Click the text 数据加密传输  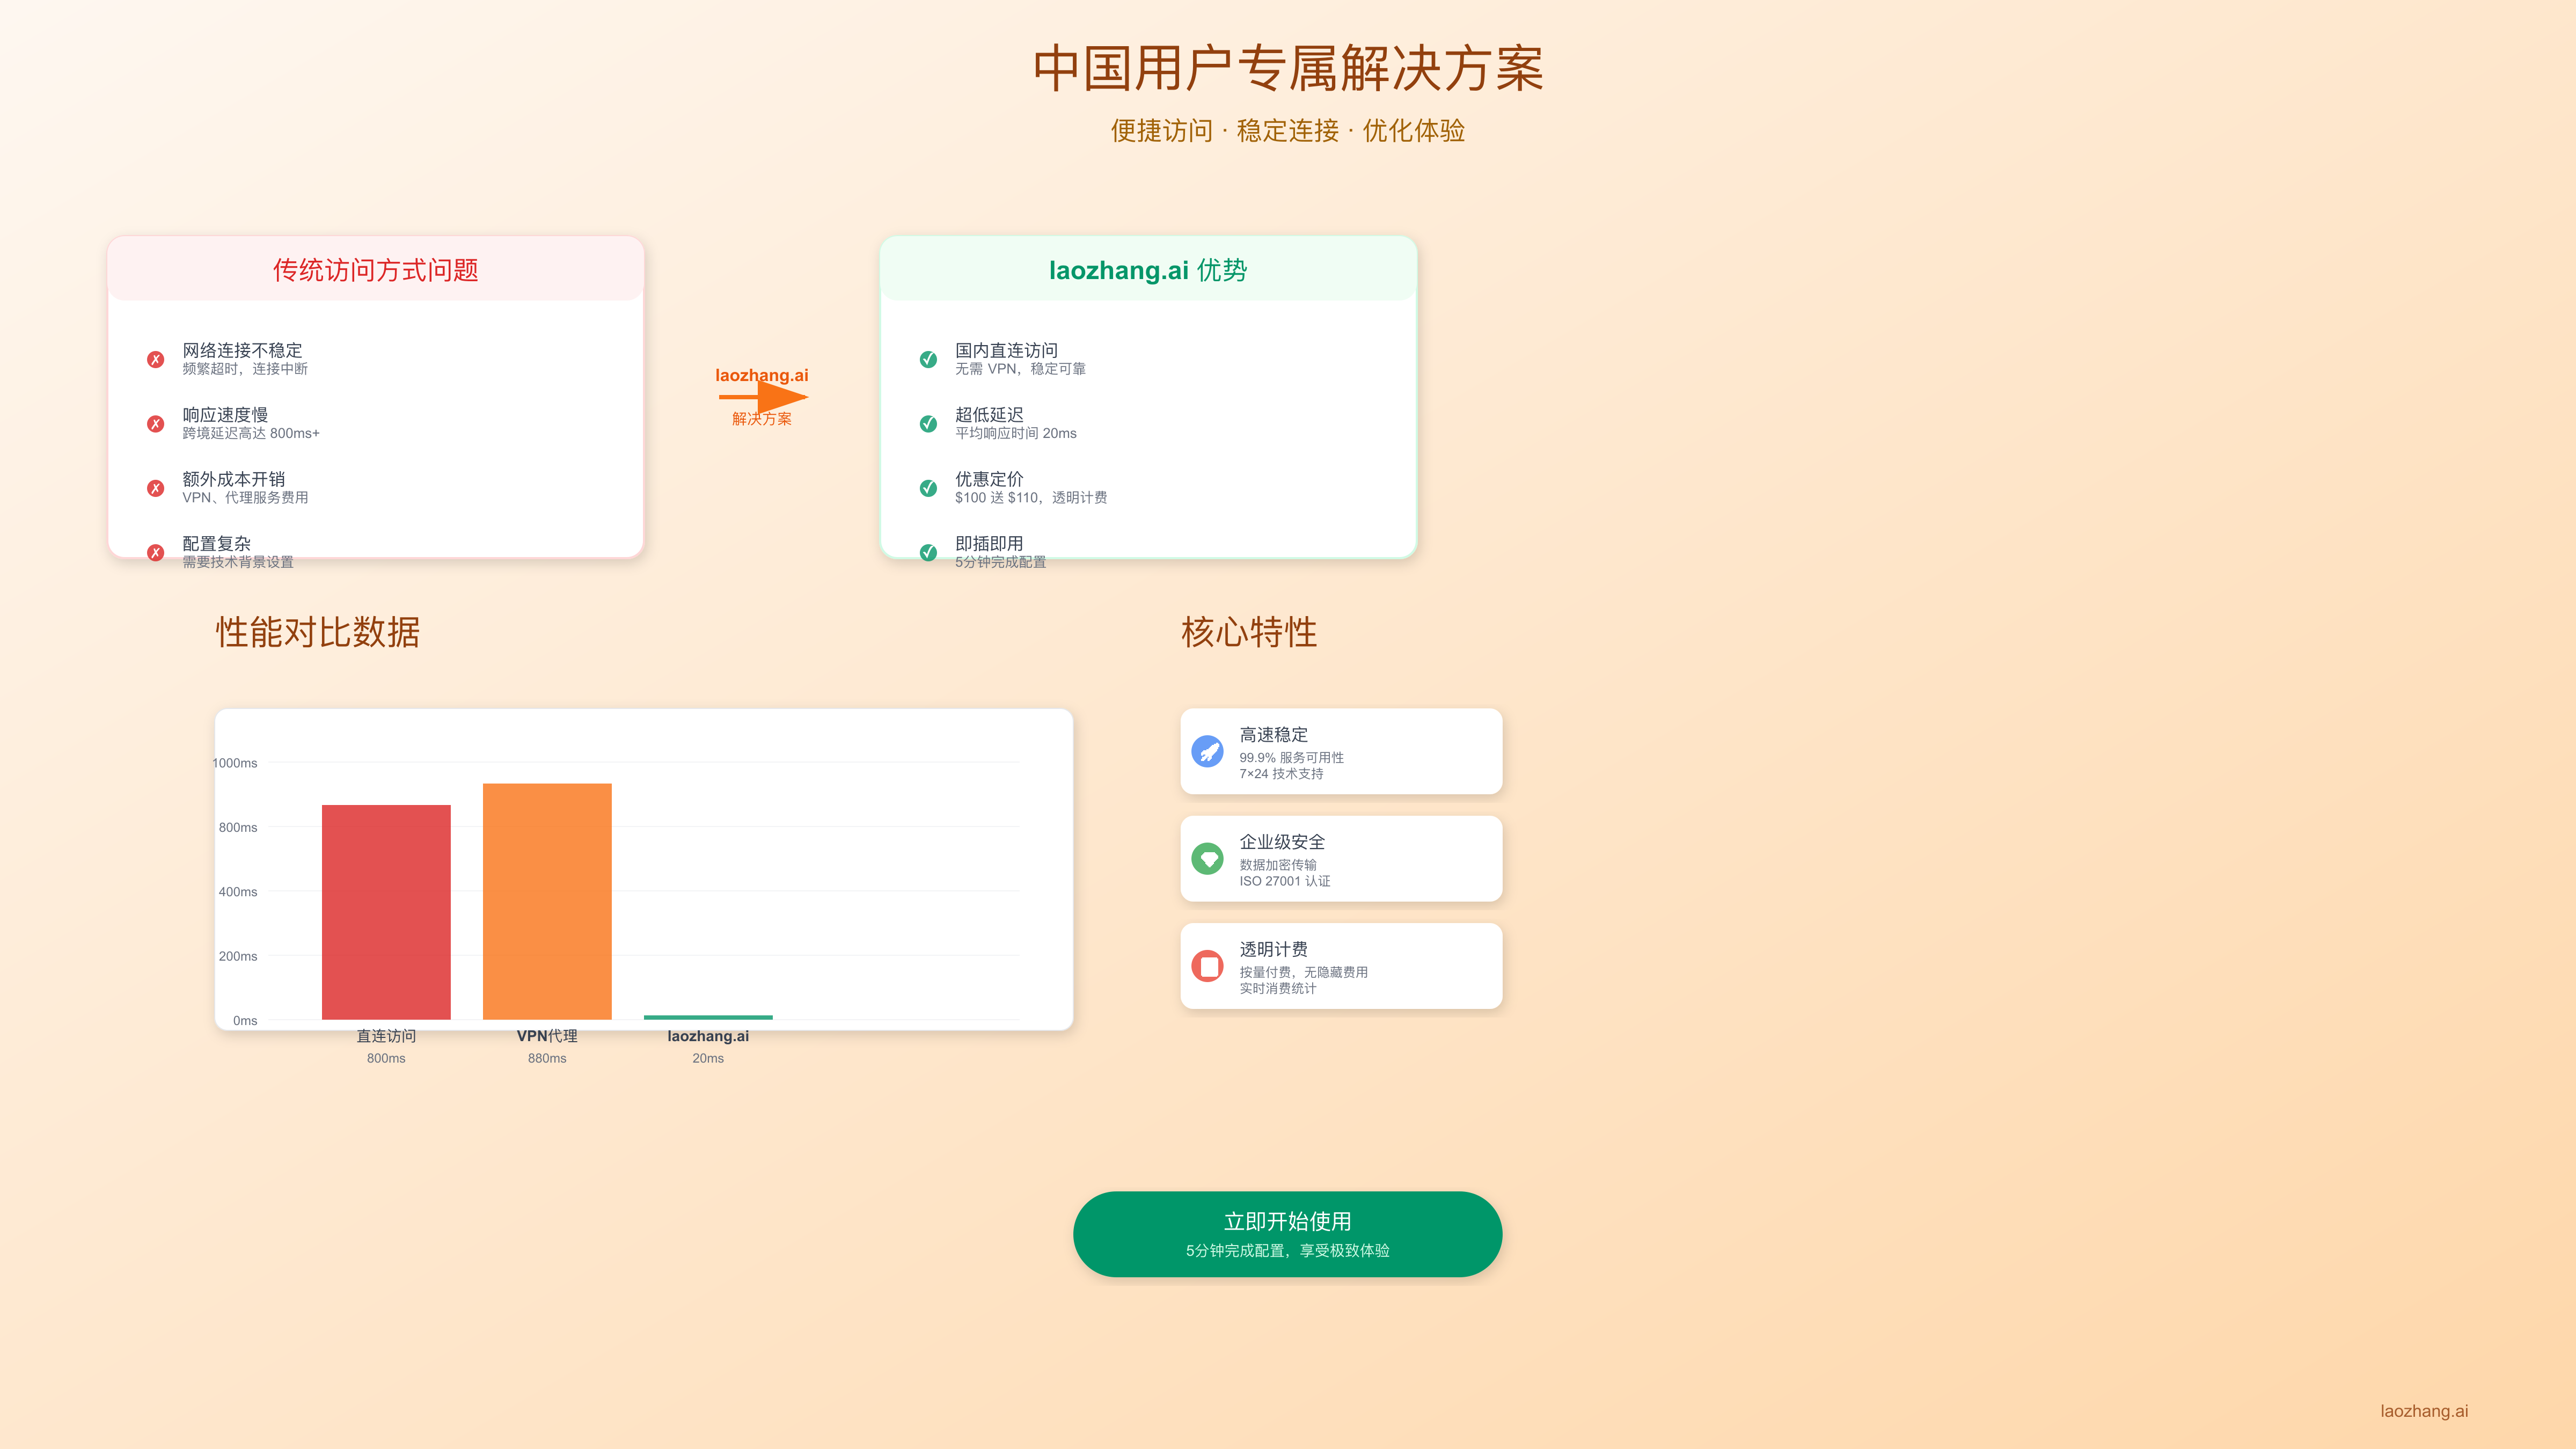pyautogui.click(x=1278, y=865)
